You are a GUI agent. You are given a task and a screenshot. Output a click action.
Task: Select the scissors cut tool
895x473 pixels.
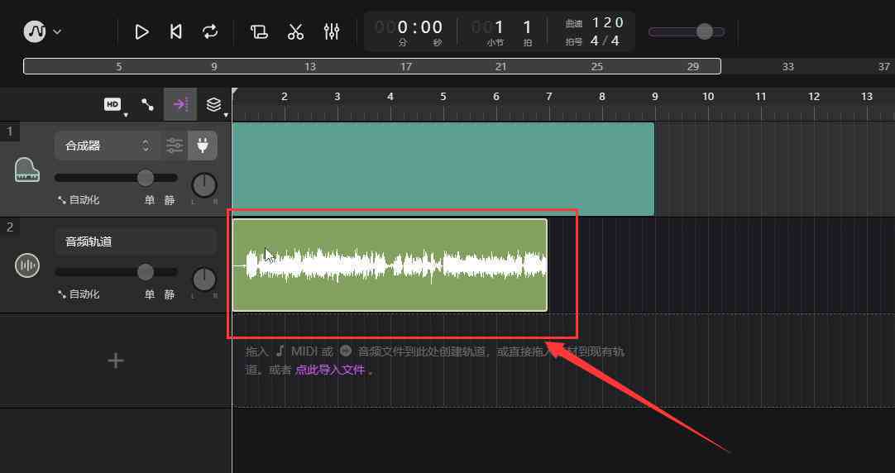295,32
